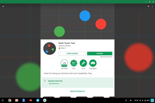The image size is (155, 103).
Task: Click the green Openen button
Action: [100, 53]
